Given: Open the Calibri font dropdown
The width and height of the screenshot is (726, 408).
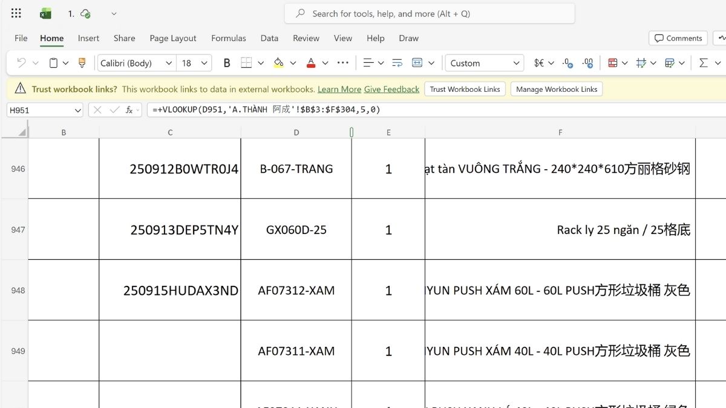Looking at the screenshot, I should coord(168,63).
